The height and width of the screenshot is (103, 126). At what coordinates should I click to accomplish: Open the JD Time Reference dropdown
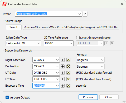(x=59, y=43)
